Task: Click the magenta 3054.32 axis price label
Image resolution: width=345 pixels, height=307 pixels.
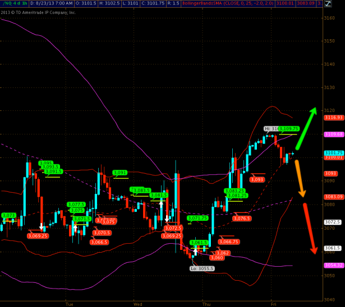Action: [333, 264]
